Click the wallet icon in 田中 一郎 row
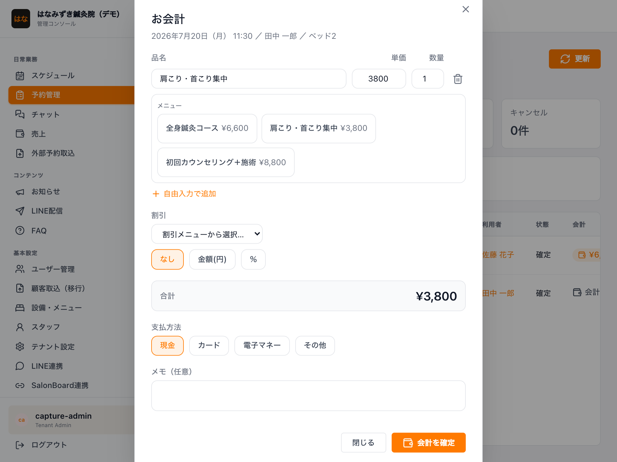This screenshot has height=462, width=617. pyautogui.click(x=577, y=292)
